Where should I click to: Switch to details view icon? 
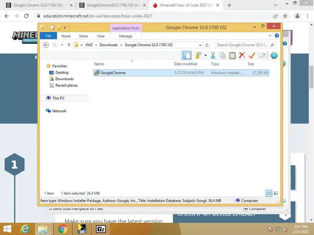269,193
